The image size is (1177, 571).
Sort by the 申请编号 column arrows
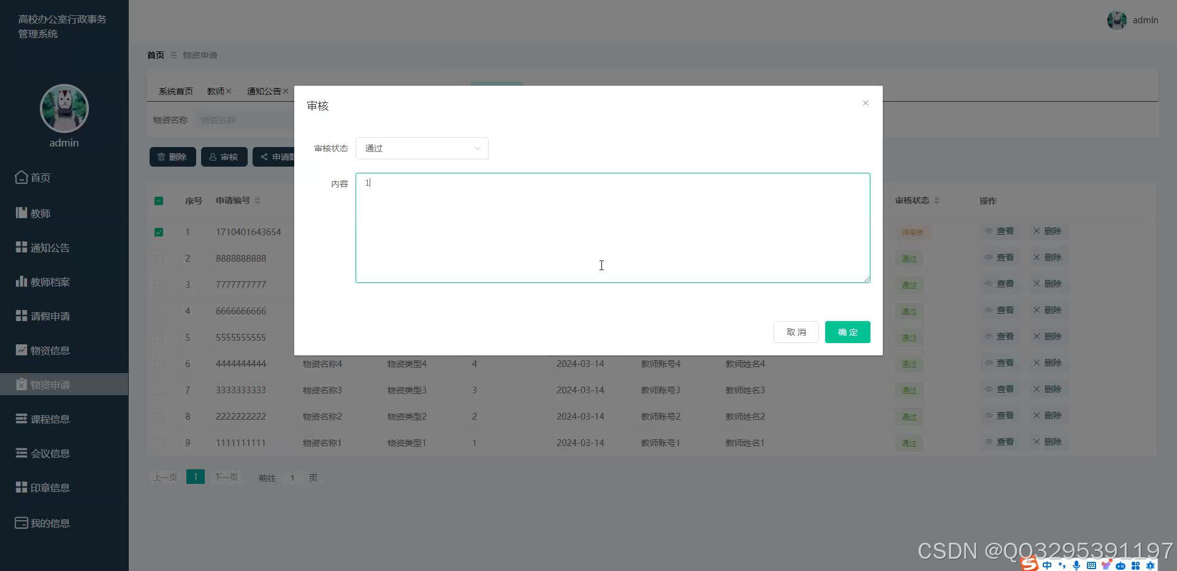[257, 201]
